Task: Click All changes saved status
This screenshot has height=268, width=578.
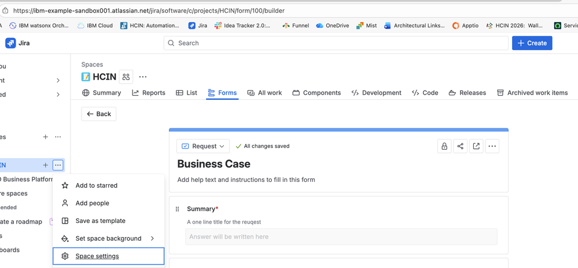Action: (x=263, y=146)
